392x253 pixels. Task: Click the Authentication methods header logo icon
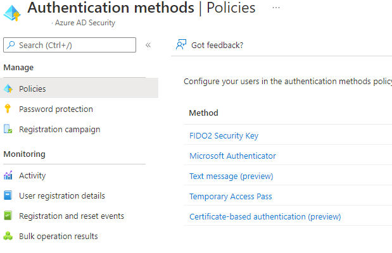(x=12, y=13)
